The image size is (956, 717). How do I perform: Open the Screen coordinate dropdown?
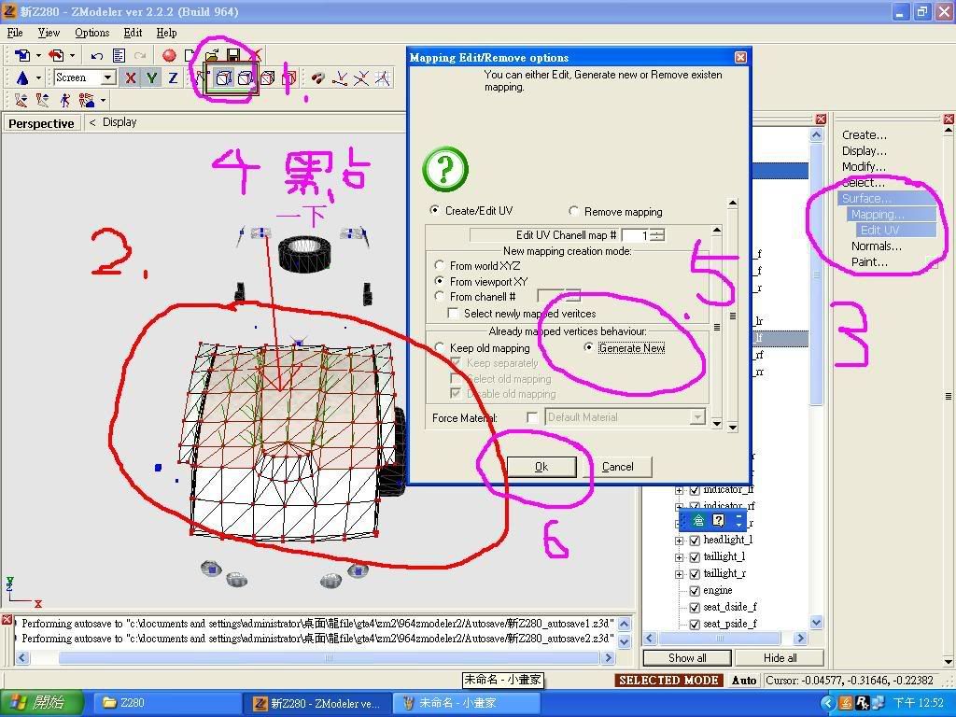[108, 78]
